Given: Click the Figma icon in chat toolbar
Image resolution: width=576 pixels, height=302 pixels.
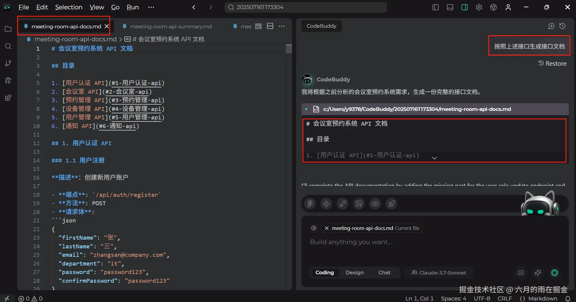Looking at the screenshot, I should 310,204.
